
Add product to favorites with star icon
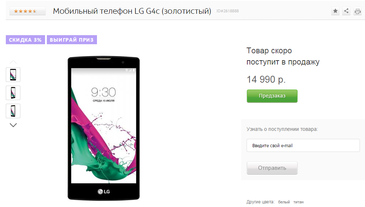(335, 11)
